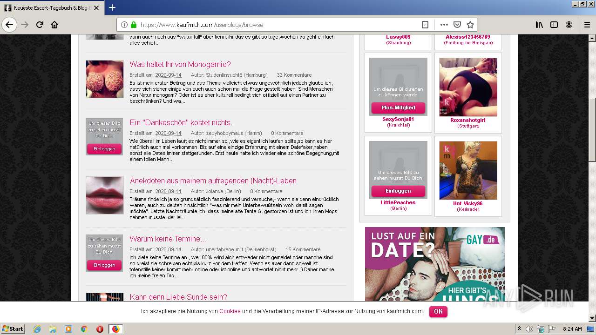Accept cookies with OK button
Screen dimensions: 596x335
click(x=438, y=311)
